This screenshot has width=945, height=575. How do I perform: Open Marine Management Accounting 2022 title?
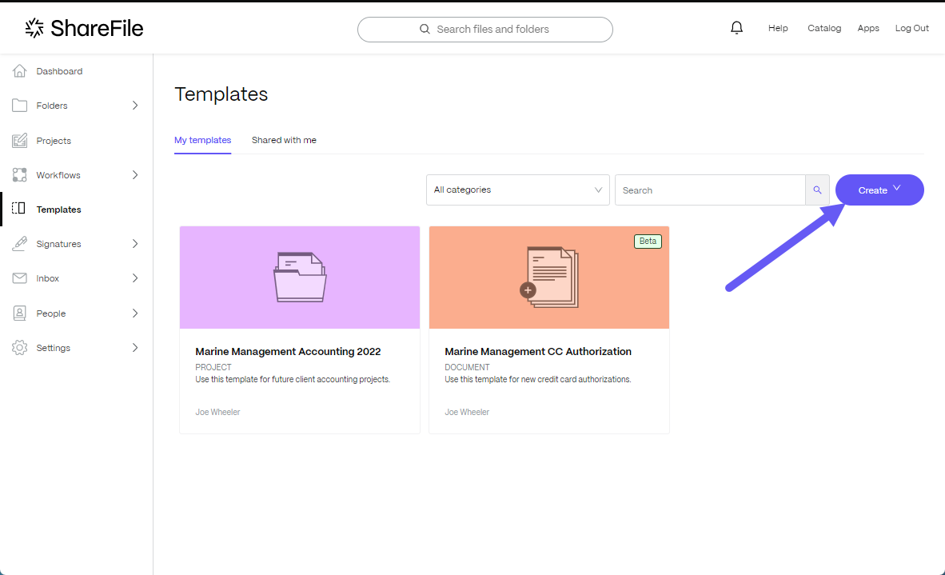tap(288, 351)
